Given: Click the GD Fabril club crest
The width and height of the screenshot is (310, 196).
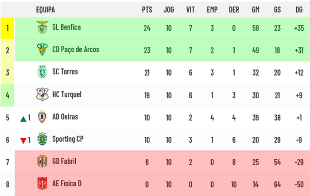Looking at the screenshot, I should [x=43, y=161].
